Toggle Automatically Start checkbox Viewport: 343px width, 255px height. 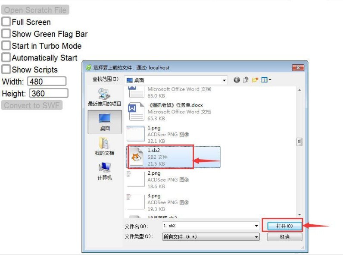click(x=6, y=57)
